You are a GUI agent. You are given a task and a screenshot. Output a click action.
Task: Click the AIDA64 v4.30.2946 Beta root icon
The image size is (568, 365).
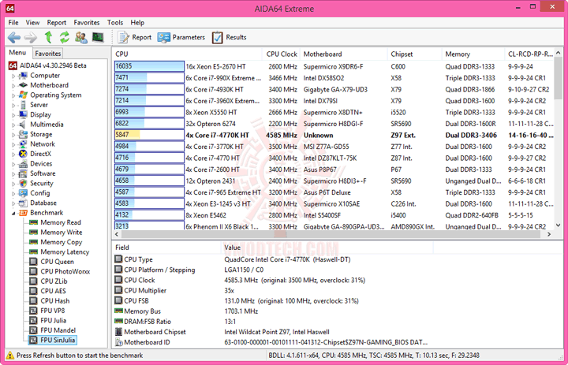tap(13, 65)
